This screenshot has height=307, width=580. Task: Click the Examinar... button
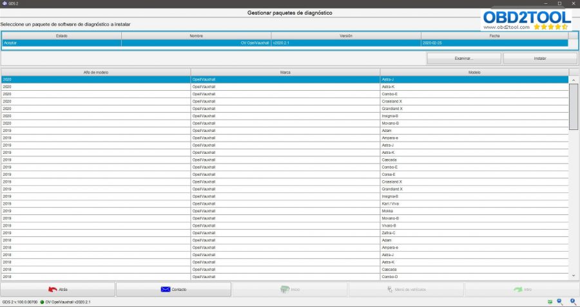464,59
